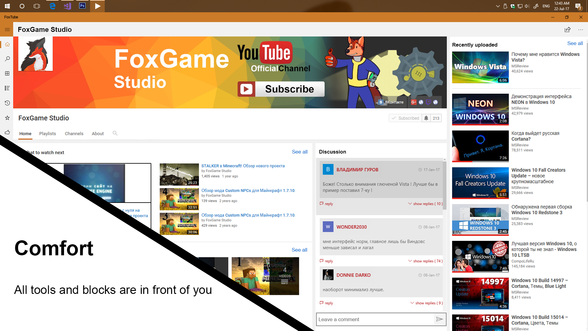Viewport: 588px width, 331px height.
Task: Click the share icon in the header
Action: [567, 30]
